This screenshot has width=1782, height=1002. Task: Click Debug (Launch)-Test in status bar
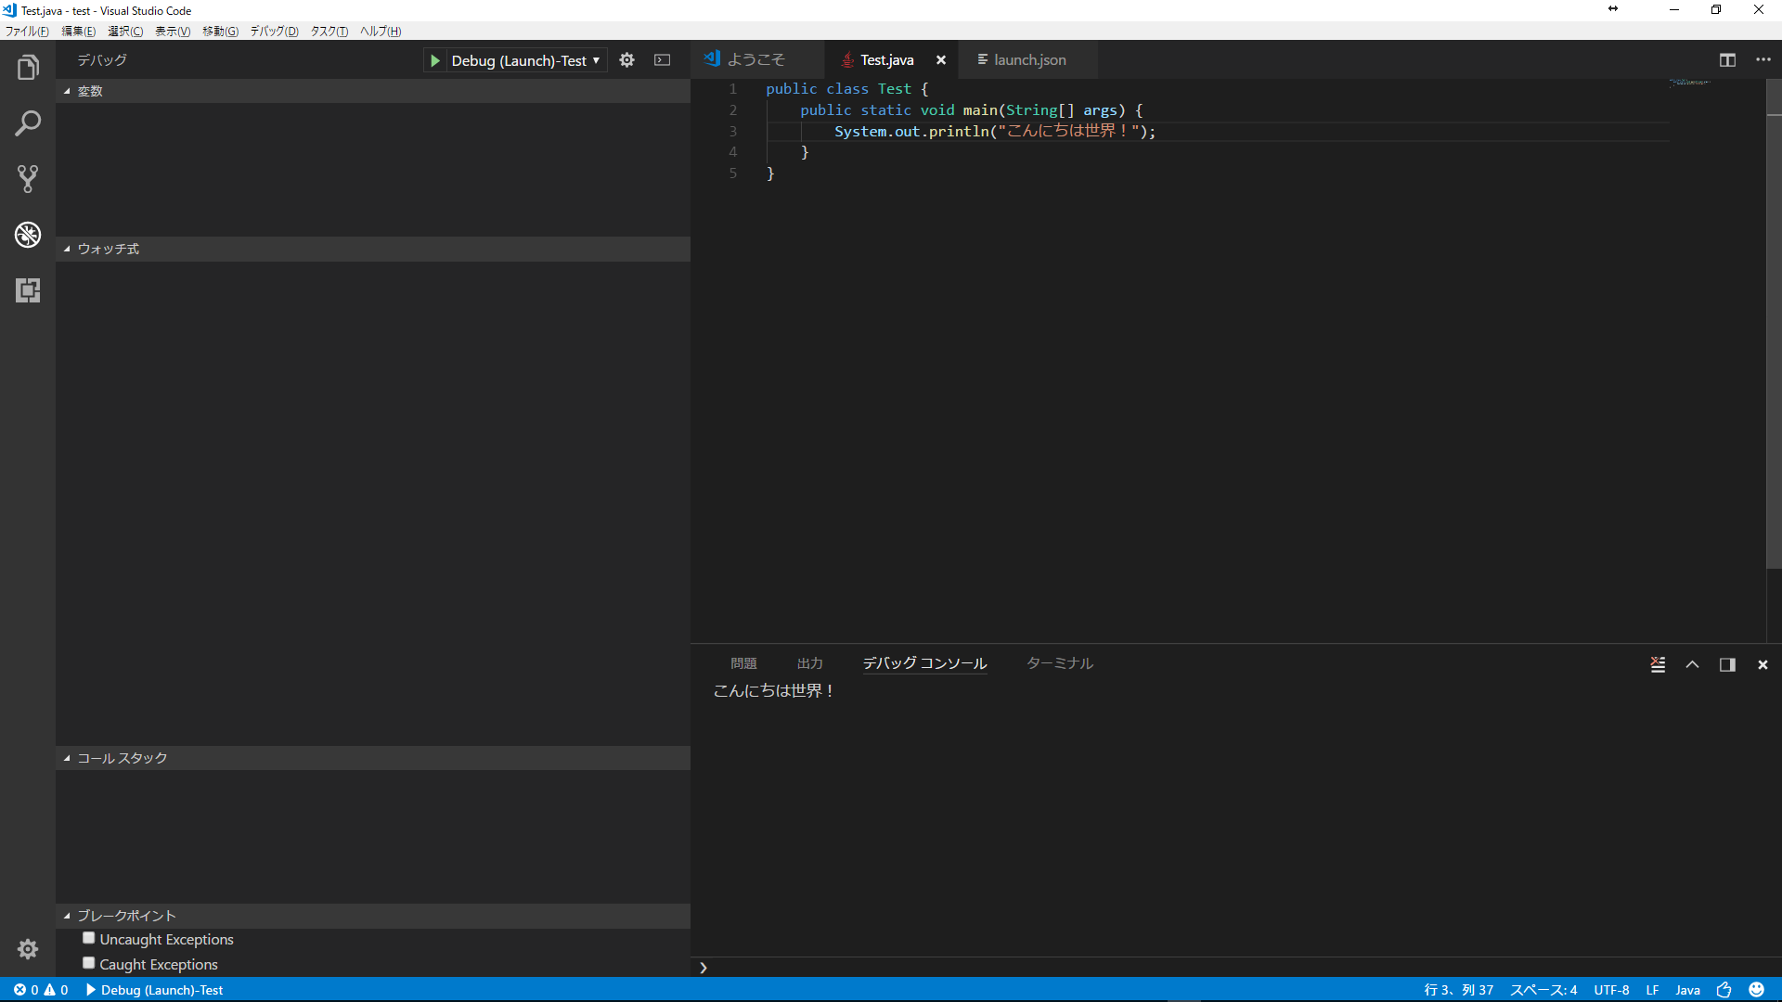(x=155, y=990)
